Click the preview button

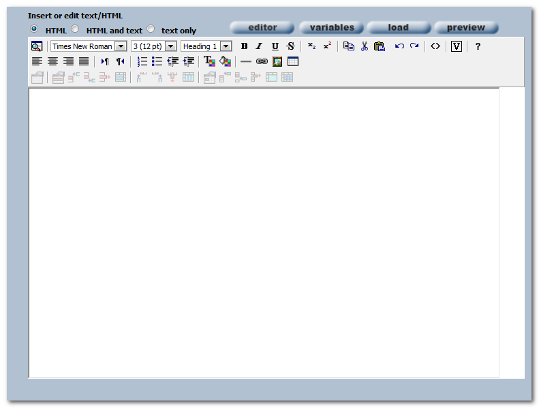click(466, 27)
